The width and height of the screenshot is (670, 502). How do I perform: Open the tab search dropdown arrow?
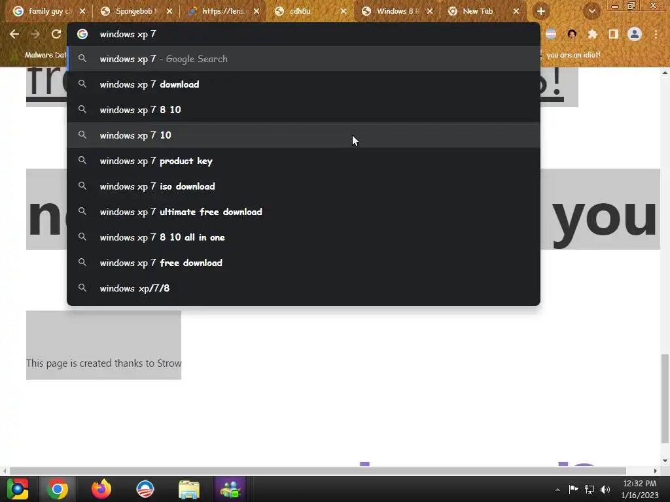(591, 12)
